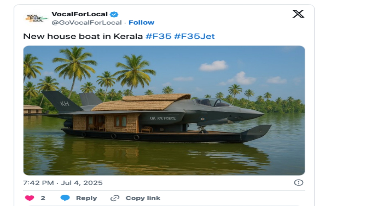Open the #F35 hashtag
The image size is (366, 206).
pos(158,36)
